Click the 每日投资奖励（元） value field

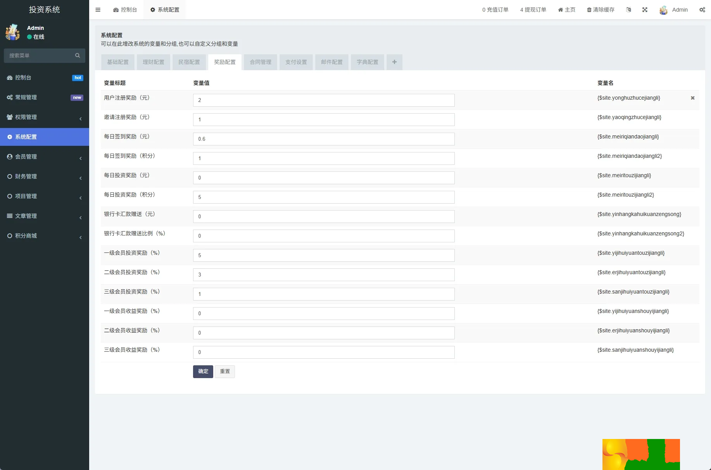[x=324, y=178]
